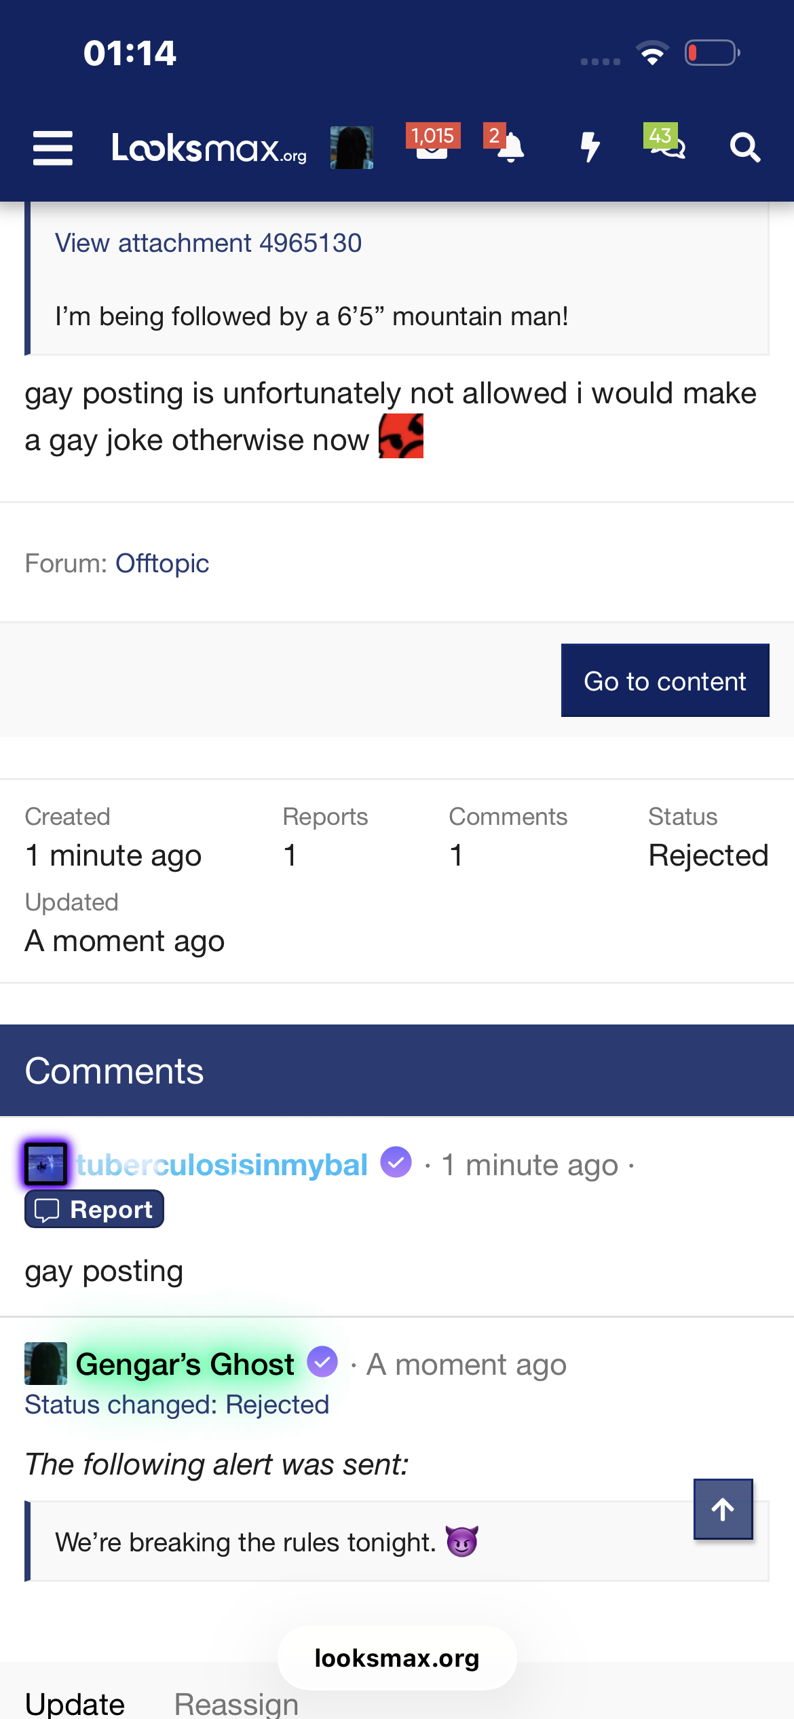This screenshot has width=794, height=1719.
Task: Open tuberculosisinmybal user profile
Action: point(222,1165)
